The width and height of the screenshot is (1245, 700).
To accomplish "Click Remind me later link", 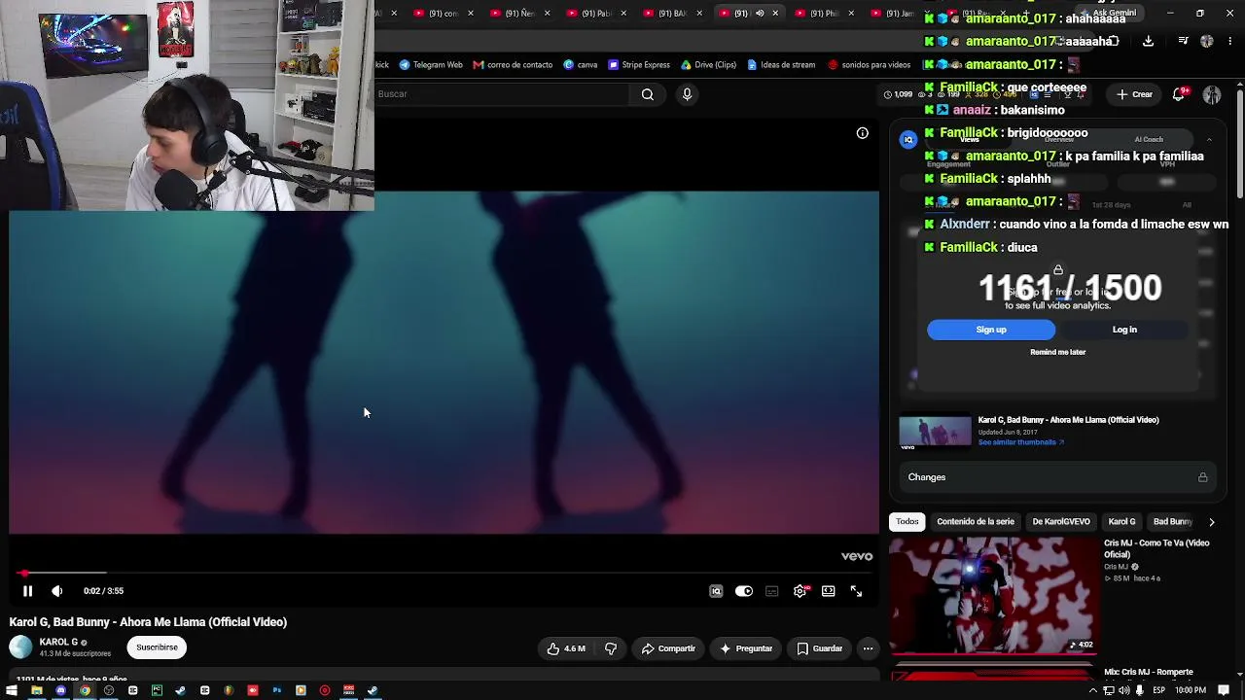I will click(1057, 352).
